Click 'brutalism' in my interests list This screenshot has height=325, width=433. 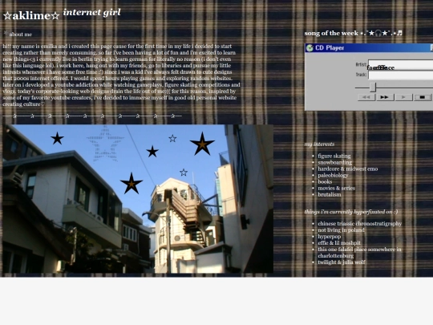[330, 194]
